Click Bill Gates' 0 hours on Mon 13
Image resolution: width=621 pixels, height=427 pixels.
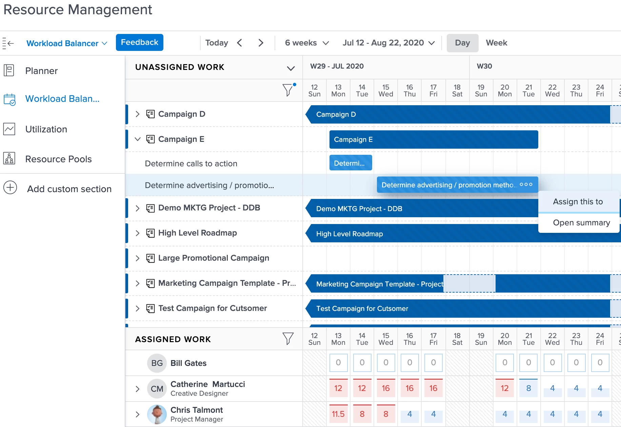pos(338,363)
